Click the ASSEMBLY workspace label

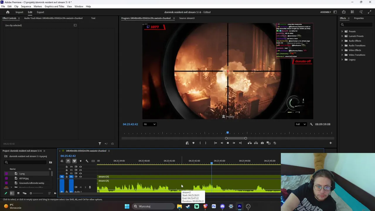point(325,12)
